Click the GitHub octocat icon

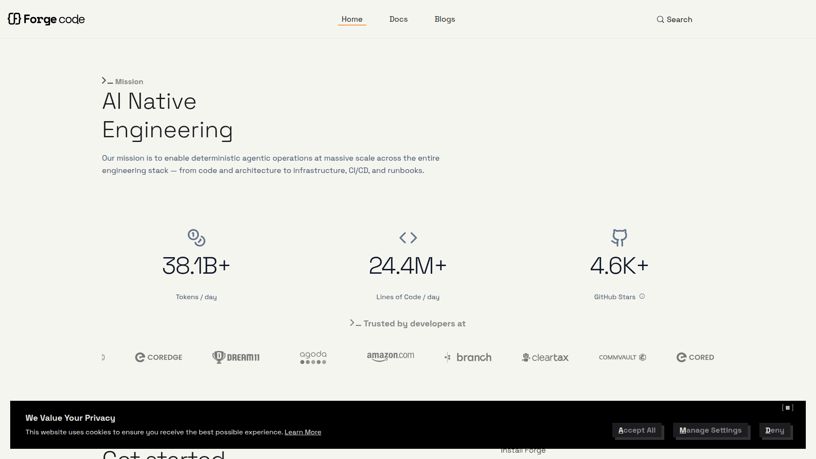point(619,238)
